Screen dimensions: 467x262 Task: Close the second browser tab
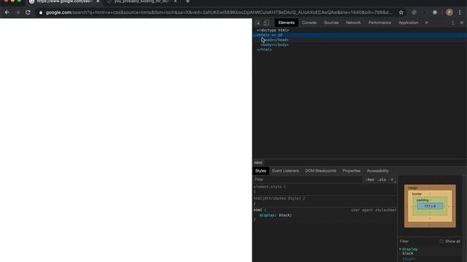175,1
